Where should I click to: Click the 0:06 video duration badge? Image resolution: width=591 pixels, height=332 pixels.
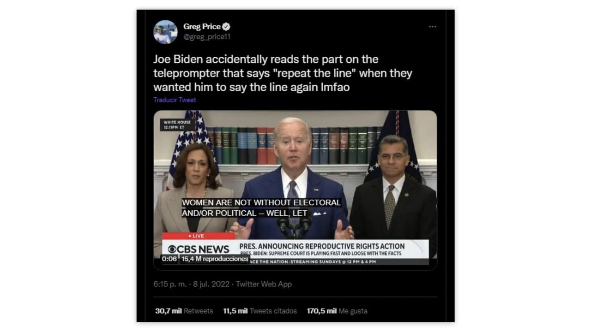click(x=169, y=259)
